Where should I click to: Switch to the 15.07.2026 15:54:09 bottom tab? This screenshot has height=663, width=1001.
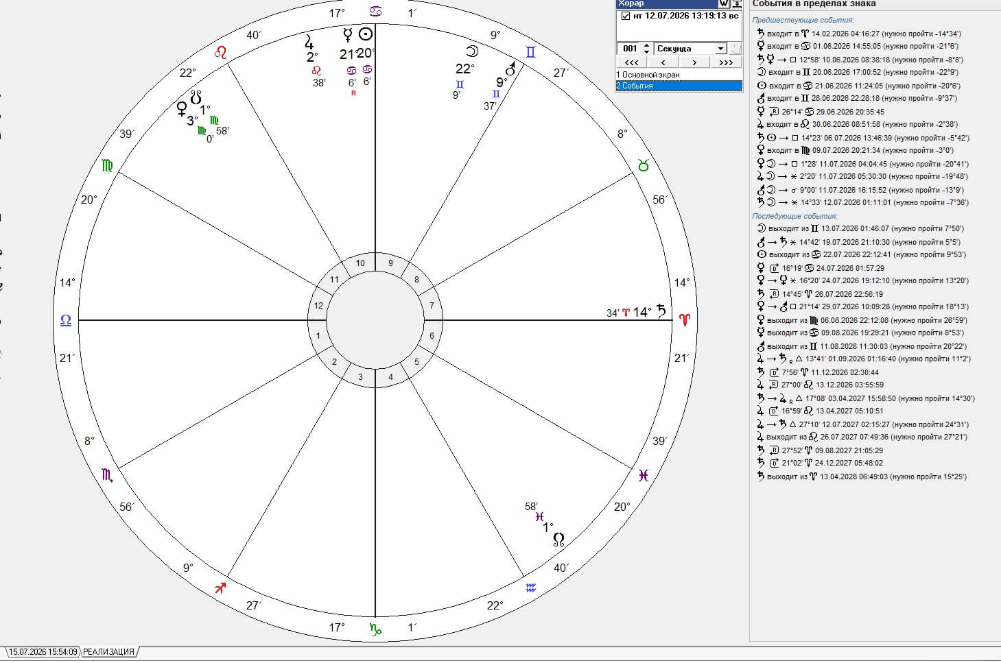click(43, 652)
